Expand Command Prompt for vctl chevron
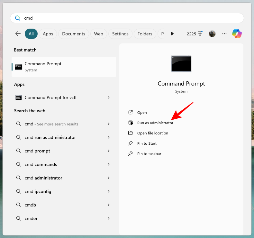The height and width of the screenshot is (238, 254). pyautogui.click(x=109, y=97)
